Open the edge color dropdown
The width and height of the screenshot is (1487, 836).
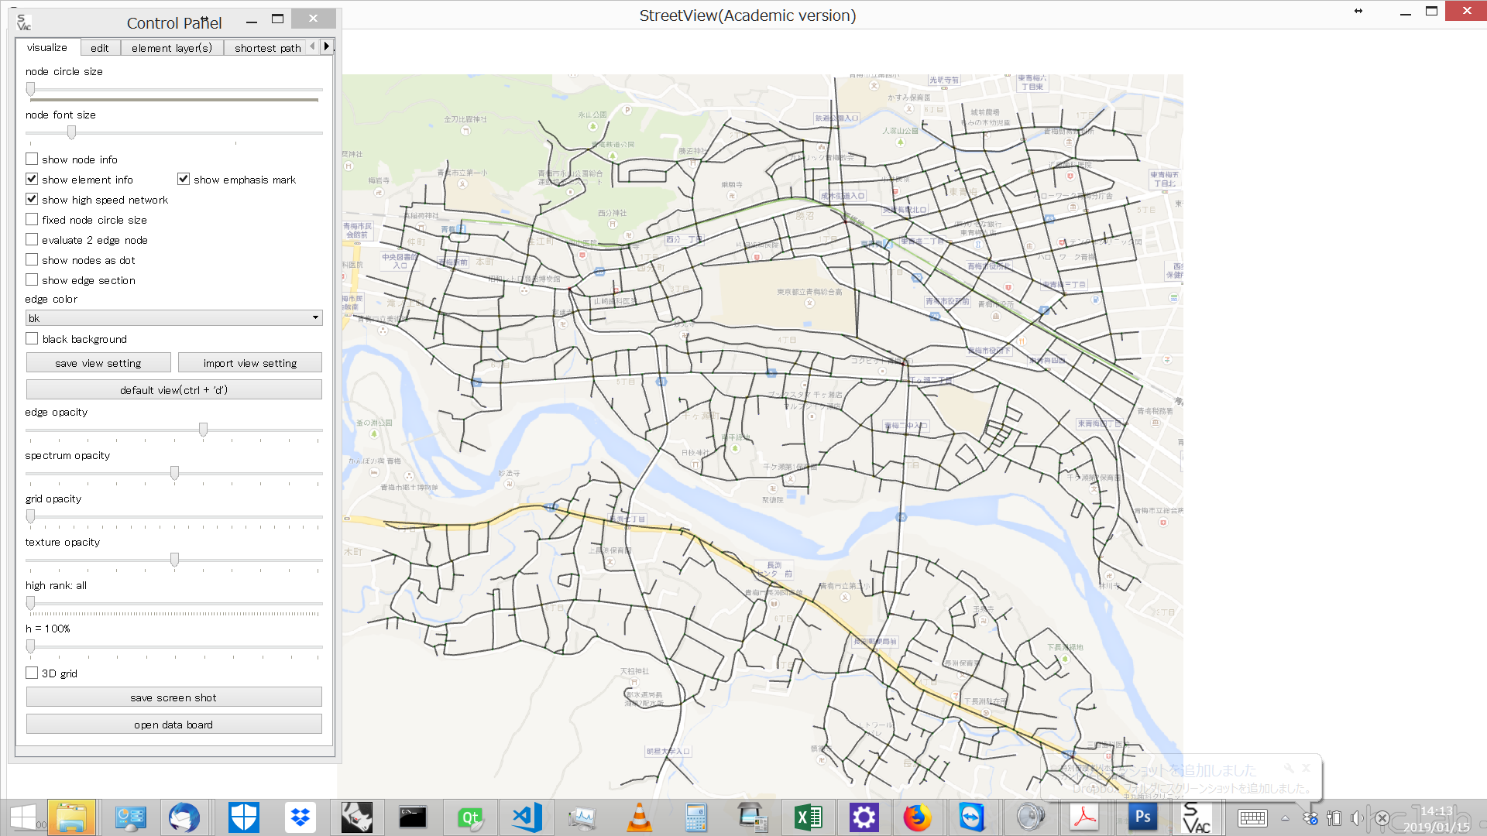click(x=174, y=318)
